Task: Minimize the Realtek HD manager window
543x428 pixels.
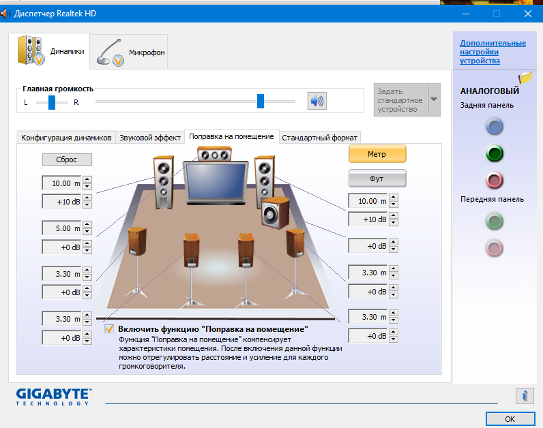Action: (466, 14)
